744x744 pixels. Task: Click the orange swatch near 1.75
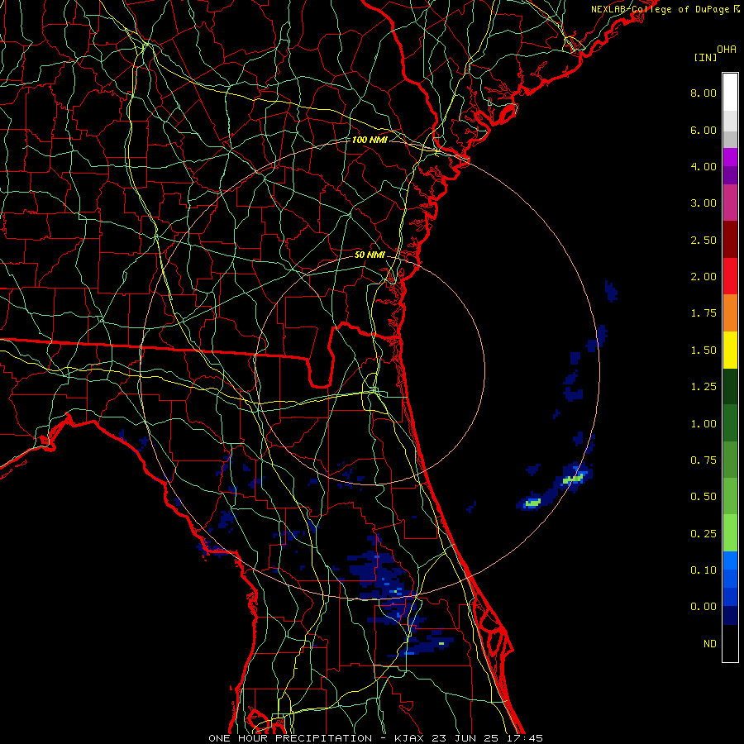point(730,312)
